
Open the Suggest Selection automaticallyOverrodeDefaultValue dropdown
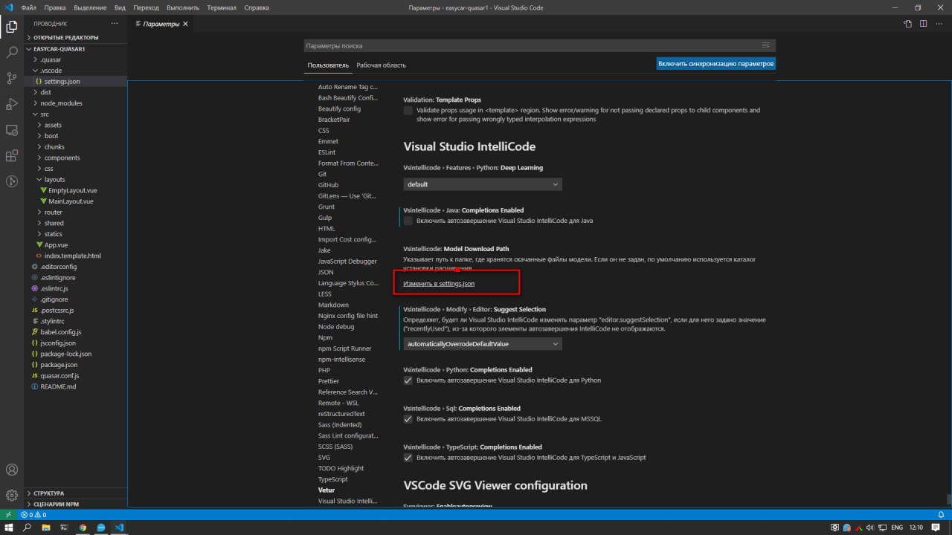tap(483, 343)
